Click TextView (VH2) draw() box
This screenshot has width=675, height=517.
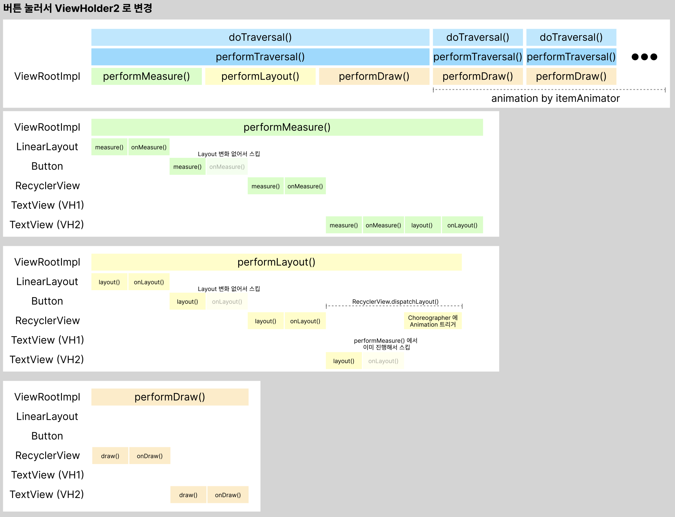tap(188, 495)
